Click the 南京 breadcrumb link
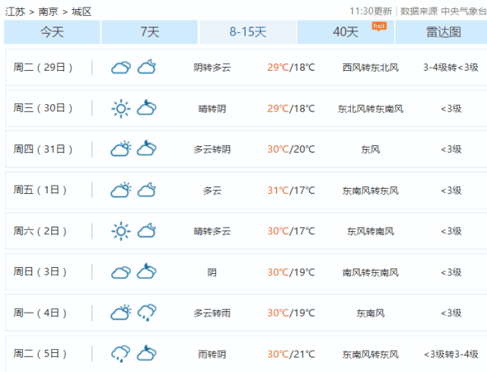 (49, 11)
